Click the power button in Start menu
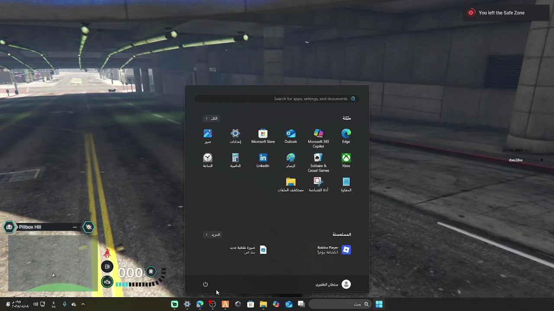This screenshot has height=311, width=554. [x=205, y=284]
